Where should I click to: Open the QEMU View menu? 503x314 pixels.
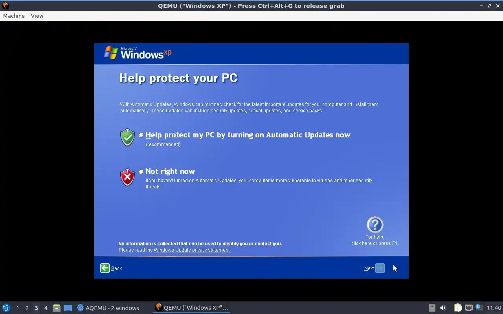tap(37, 16)
